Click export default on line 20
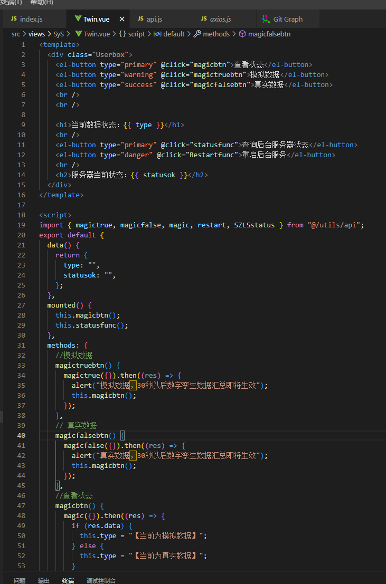 pyautogui.click(x=68, y=235)
